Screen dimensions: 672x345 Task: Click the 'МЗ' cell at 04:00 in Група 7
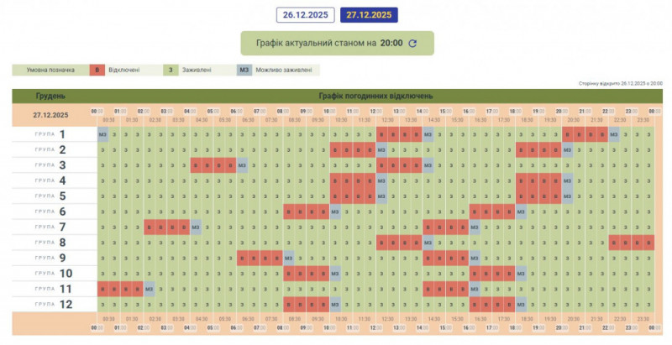click(x=196, y=227)
